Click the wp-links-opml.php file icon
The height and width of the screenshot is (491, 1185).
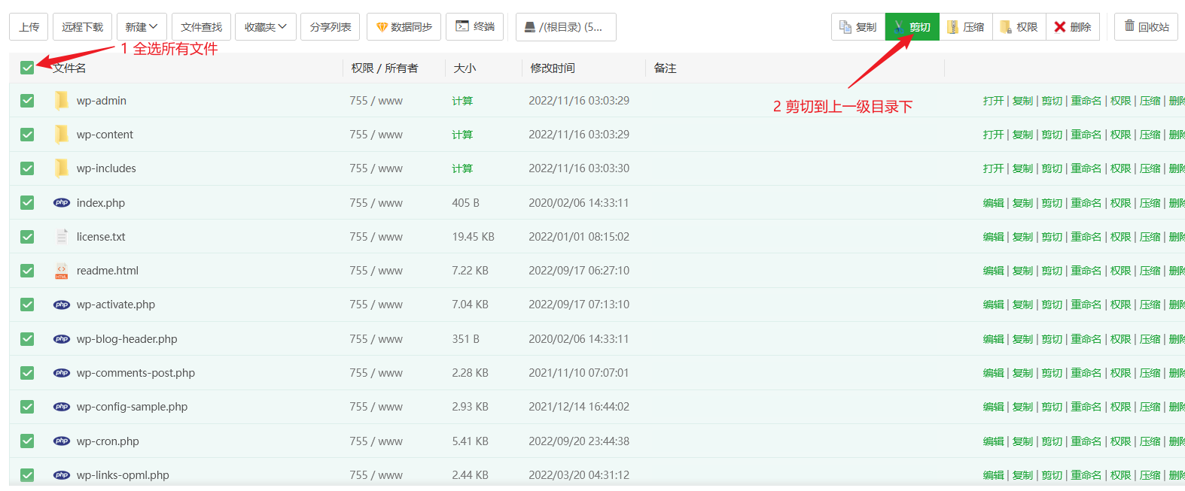(x=62, y=475)
